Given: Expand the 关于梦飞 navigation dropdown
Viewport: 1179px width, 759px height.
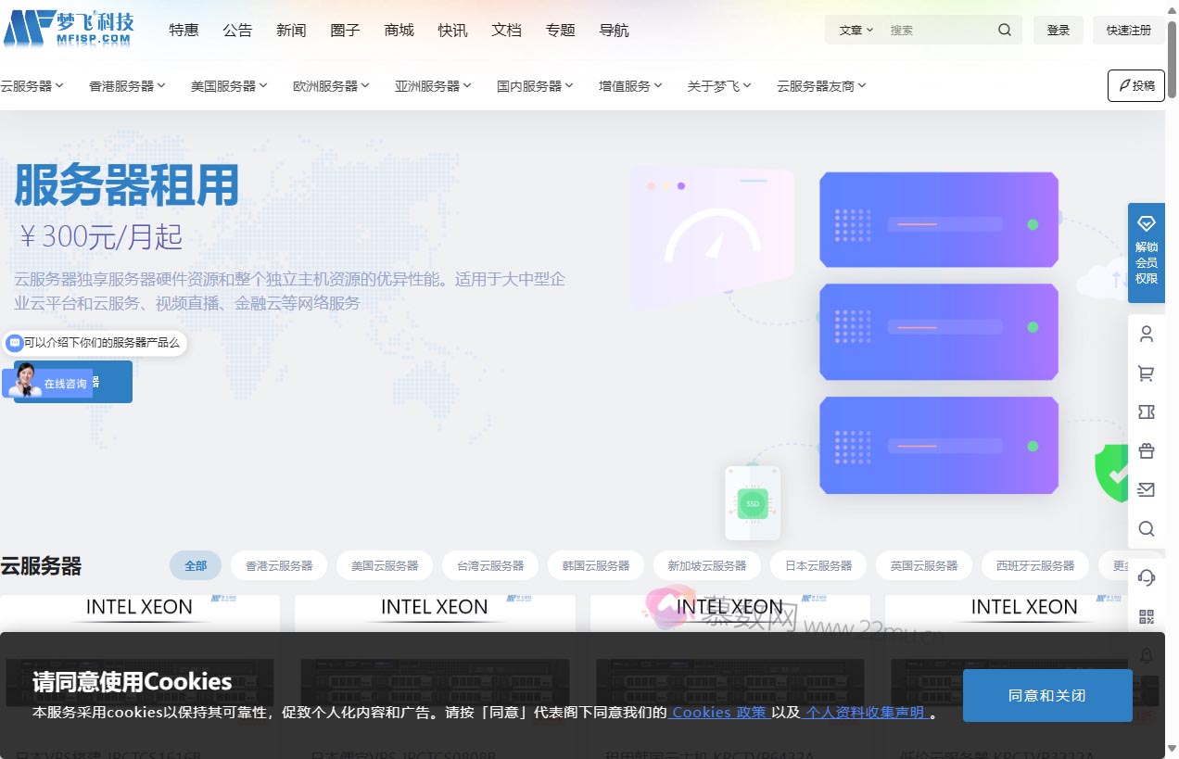Looking at the screenshot, I should pyautogui.click(x=719, y=85).
